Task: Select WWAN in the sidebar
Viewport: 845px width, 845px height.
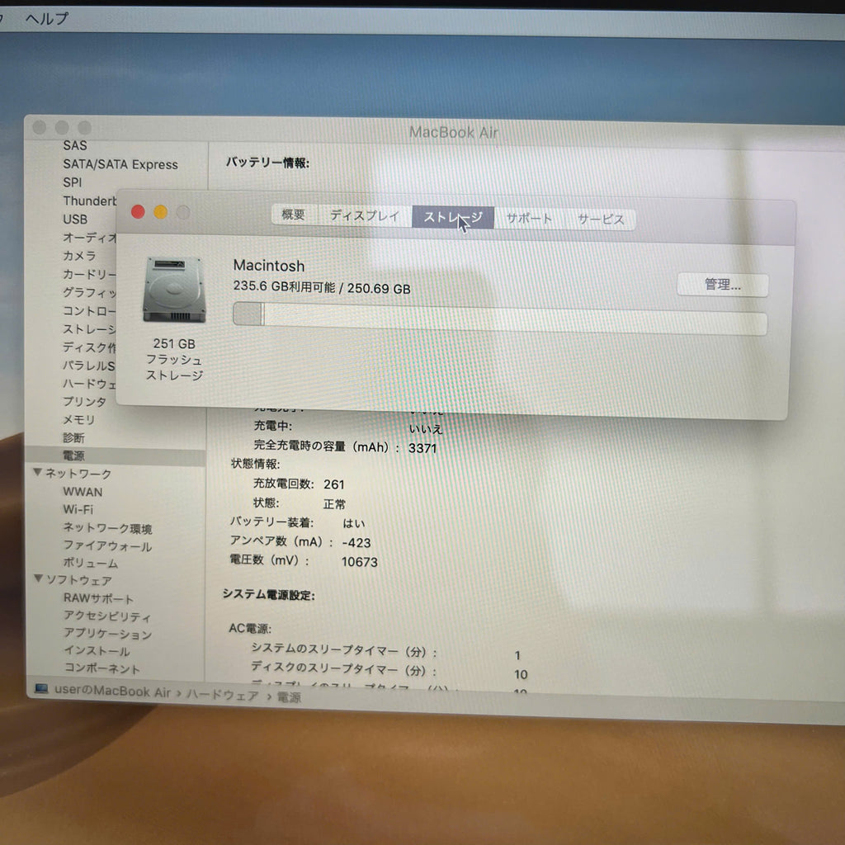Action: coord(83,492)
